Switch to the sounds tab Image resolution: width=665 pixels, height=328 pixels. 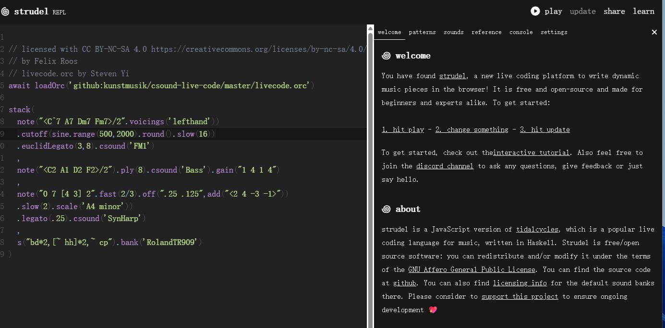click(454, 32)
